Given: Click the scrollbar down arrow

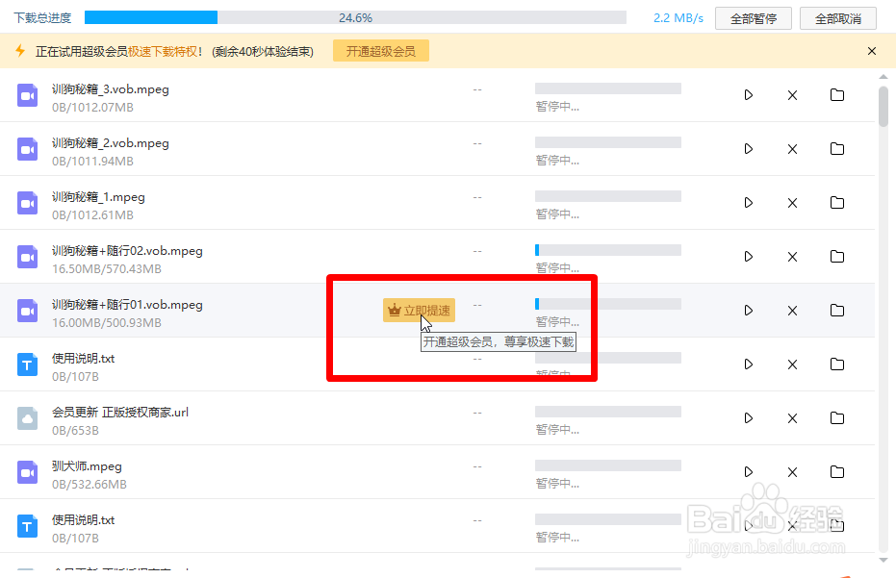Looking at the screenshot, I should (x=883, y=561).
